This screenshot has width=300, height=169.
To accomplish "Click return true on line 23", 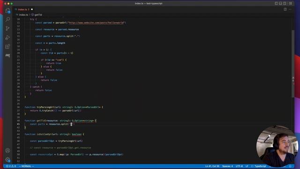I will (x=53, y=63).
